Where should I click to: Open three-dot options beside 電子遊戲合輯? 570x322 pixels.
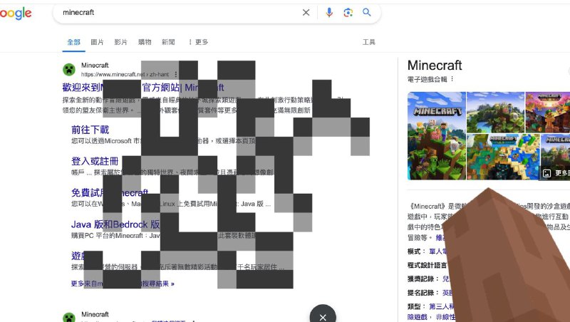pos(452,79)
